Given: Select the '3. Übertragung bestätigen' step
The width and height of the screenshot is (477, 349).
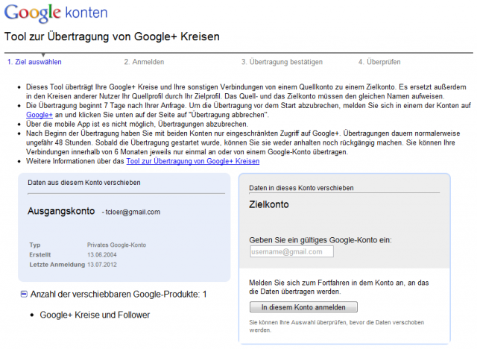Looking at the screenshot, I should [282, 62].
